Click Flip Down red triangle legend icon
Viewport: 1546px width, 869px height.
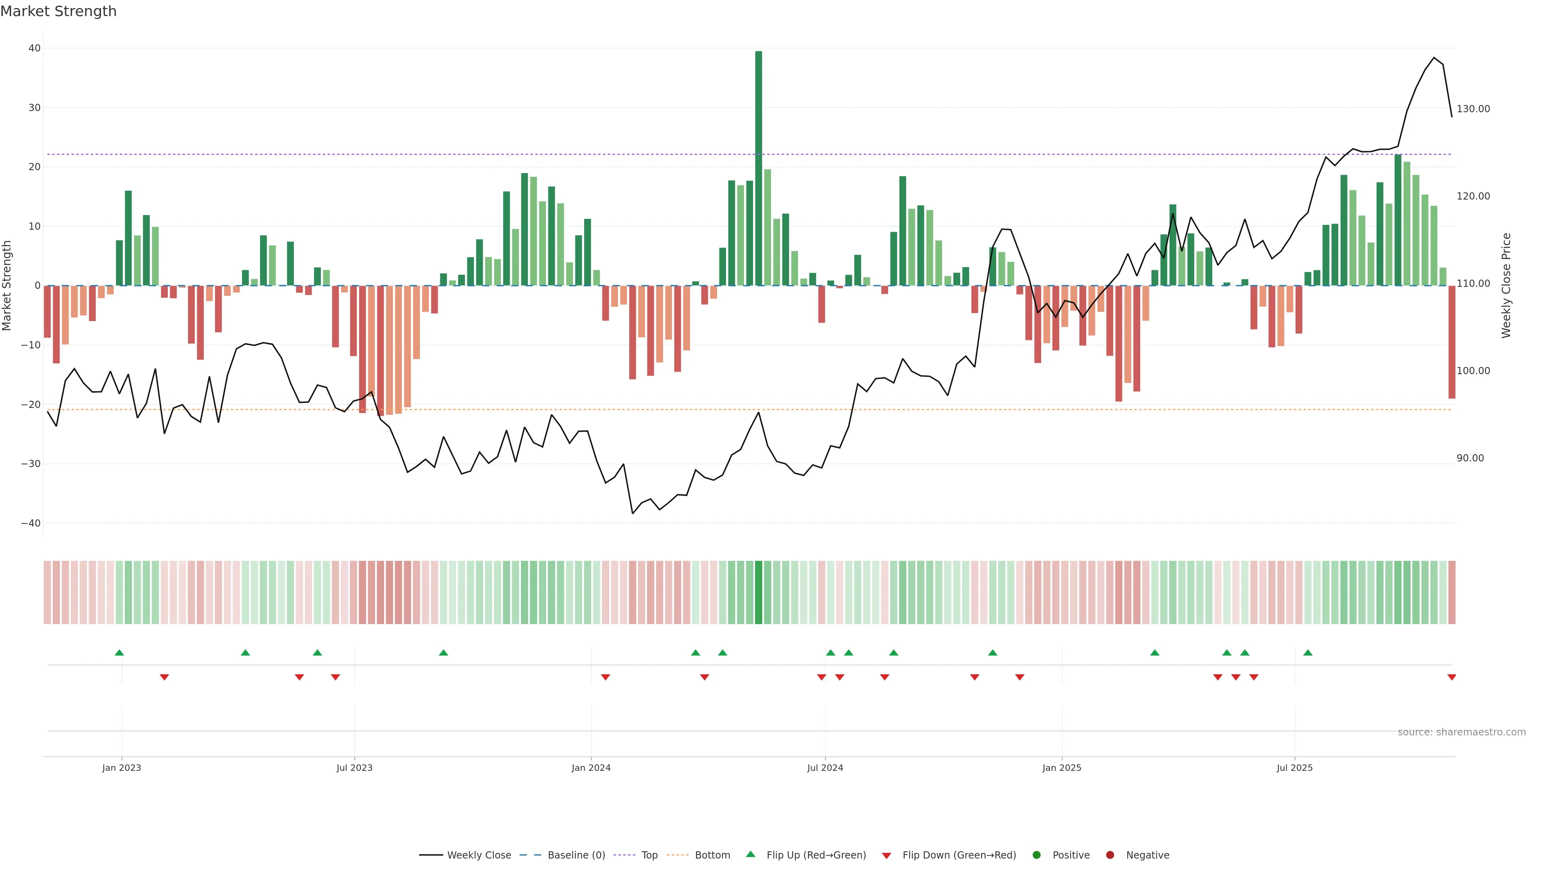pos(886,856)
